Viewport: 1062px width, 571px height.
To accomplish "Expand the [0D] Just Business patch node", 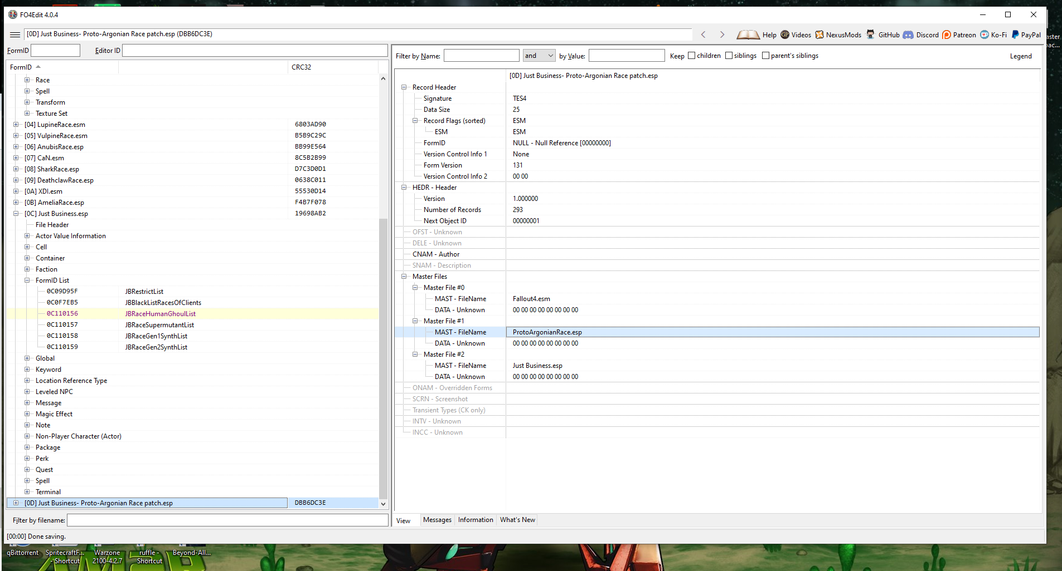I will (16, 503).
